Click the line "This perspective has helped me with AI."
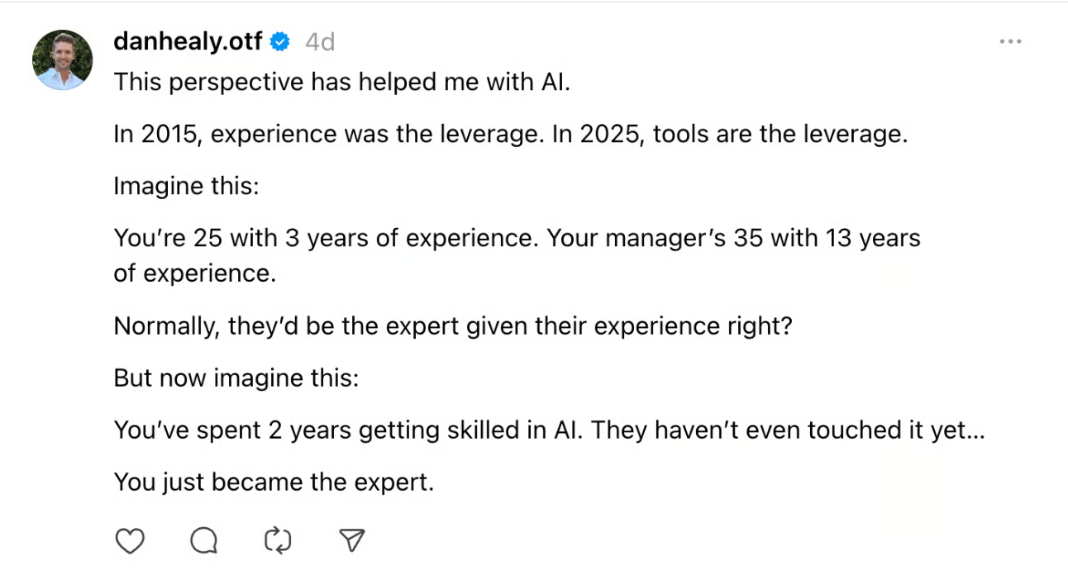 coord(342,82)
